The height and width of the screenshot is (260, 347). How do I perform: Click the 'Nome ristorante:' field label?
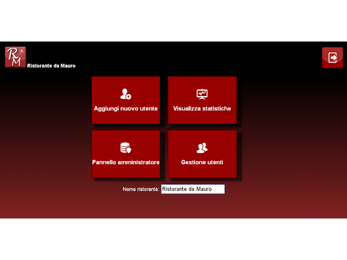pyautogui.click(x=141, y=189)
